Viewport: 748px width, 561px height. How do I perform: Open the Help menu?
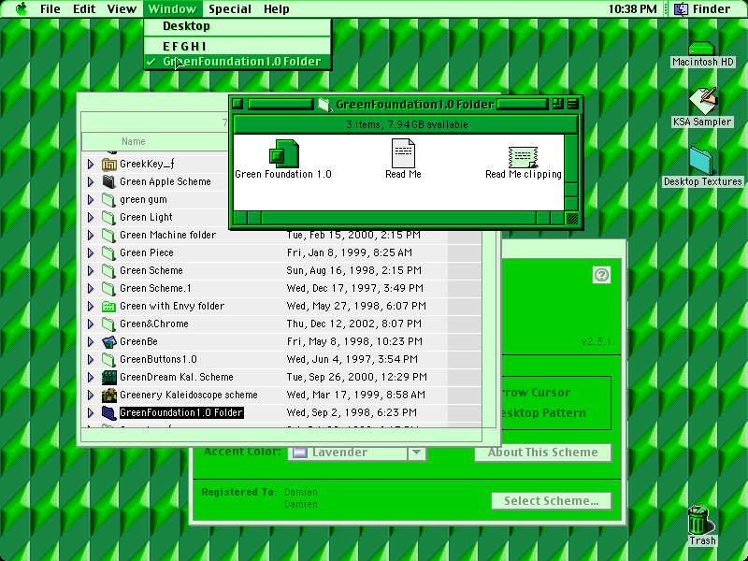276,9
